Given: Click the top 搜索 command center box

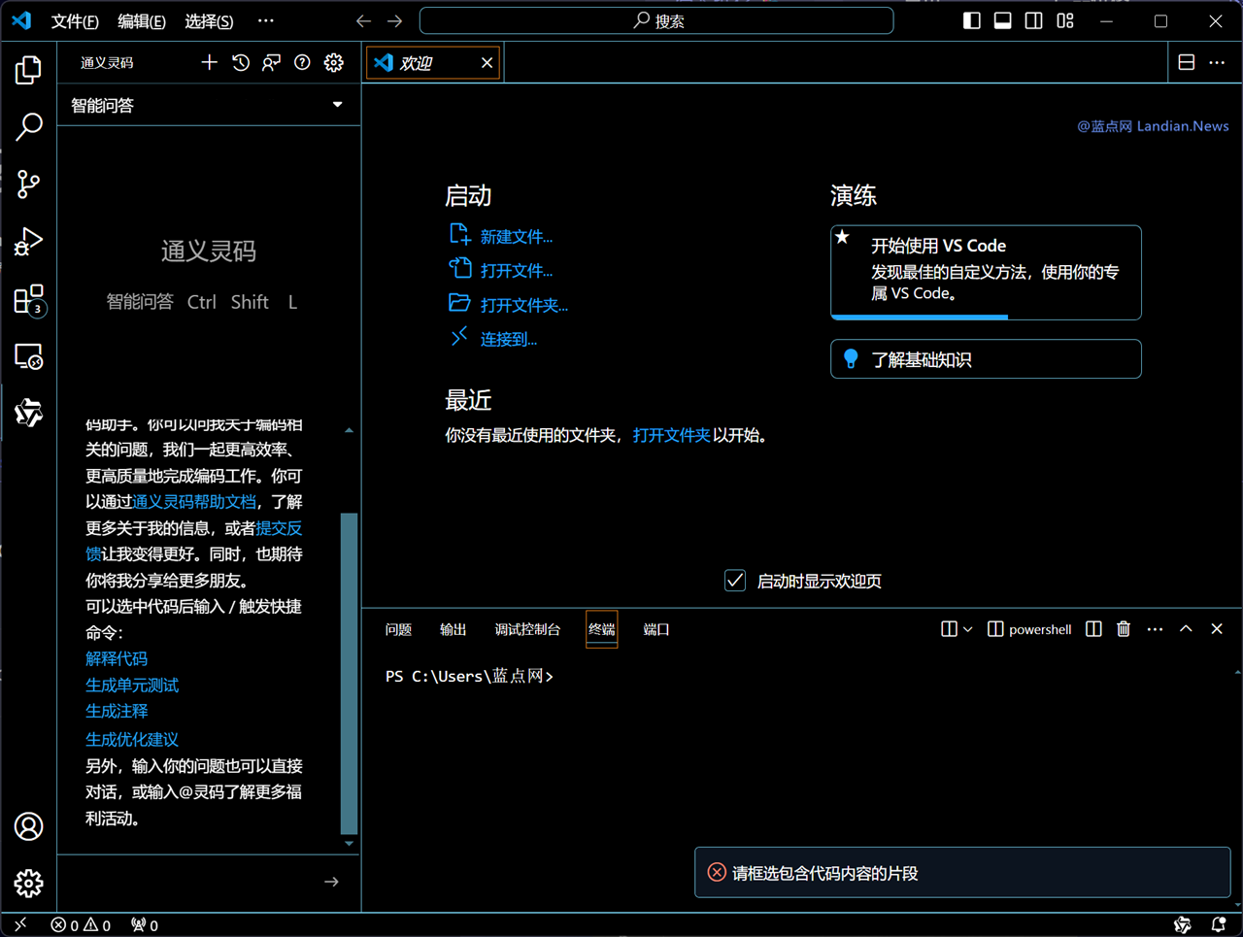Looking at the screenshot, I should (656, 20).
